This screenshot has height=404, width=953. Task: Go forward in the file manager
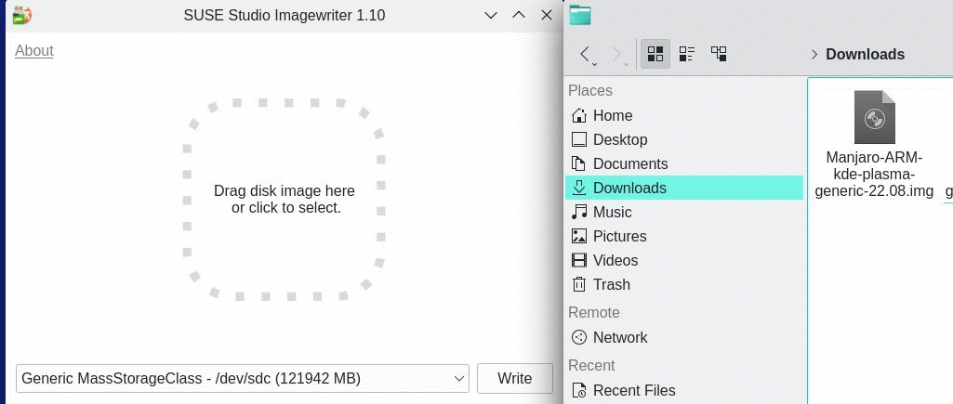click(x=618, y=54)
